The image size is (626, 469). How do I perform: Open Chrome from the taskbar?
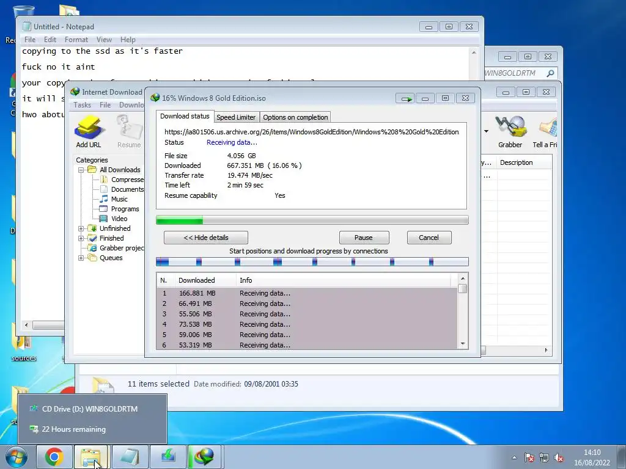click(54, 457)
